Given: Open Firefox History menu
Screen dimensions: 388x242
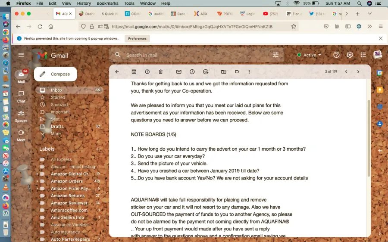Looking at the screenshot, I should click(84, 3).
